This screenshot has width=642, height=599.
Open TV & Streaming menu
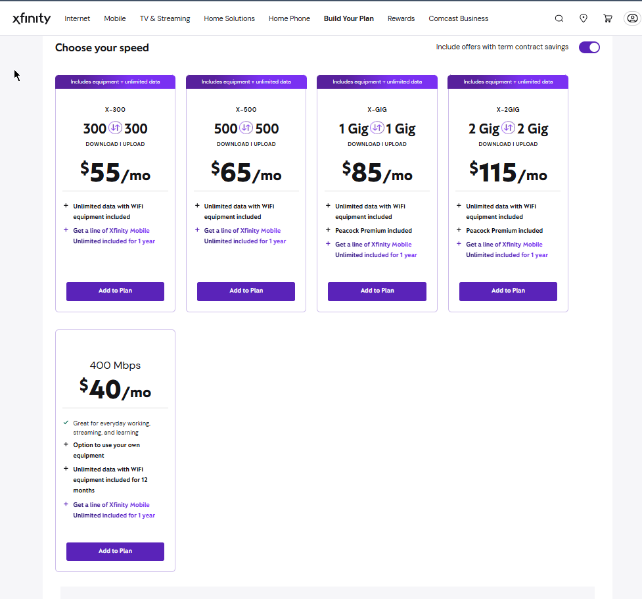click(x=165, y=18)
